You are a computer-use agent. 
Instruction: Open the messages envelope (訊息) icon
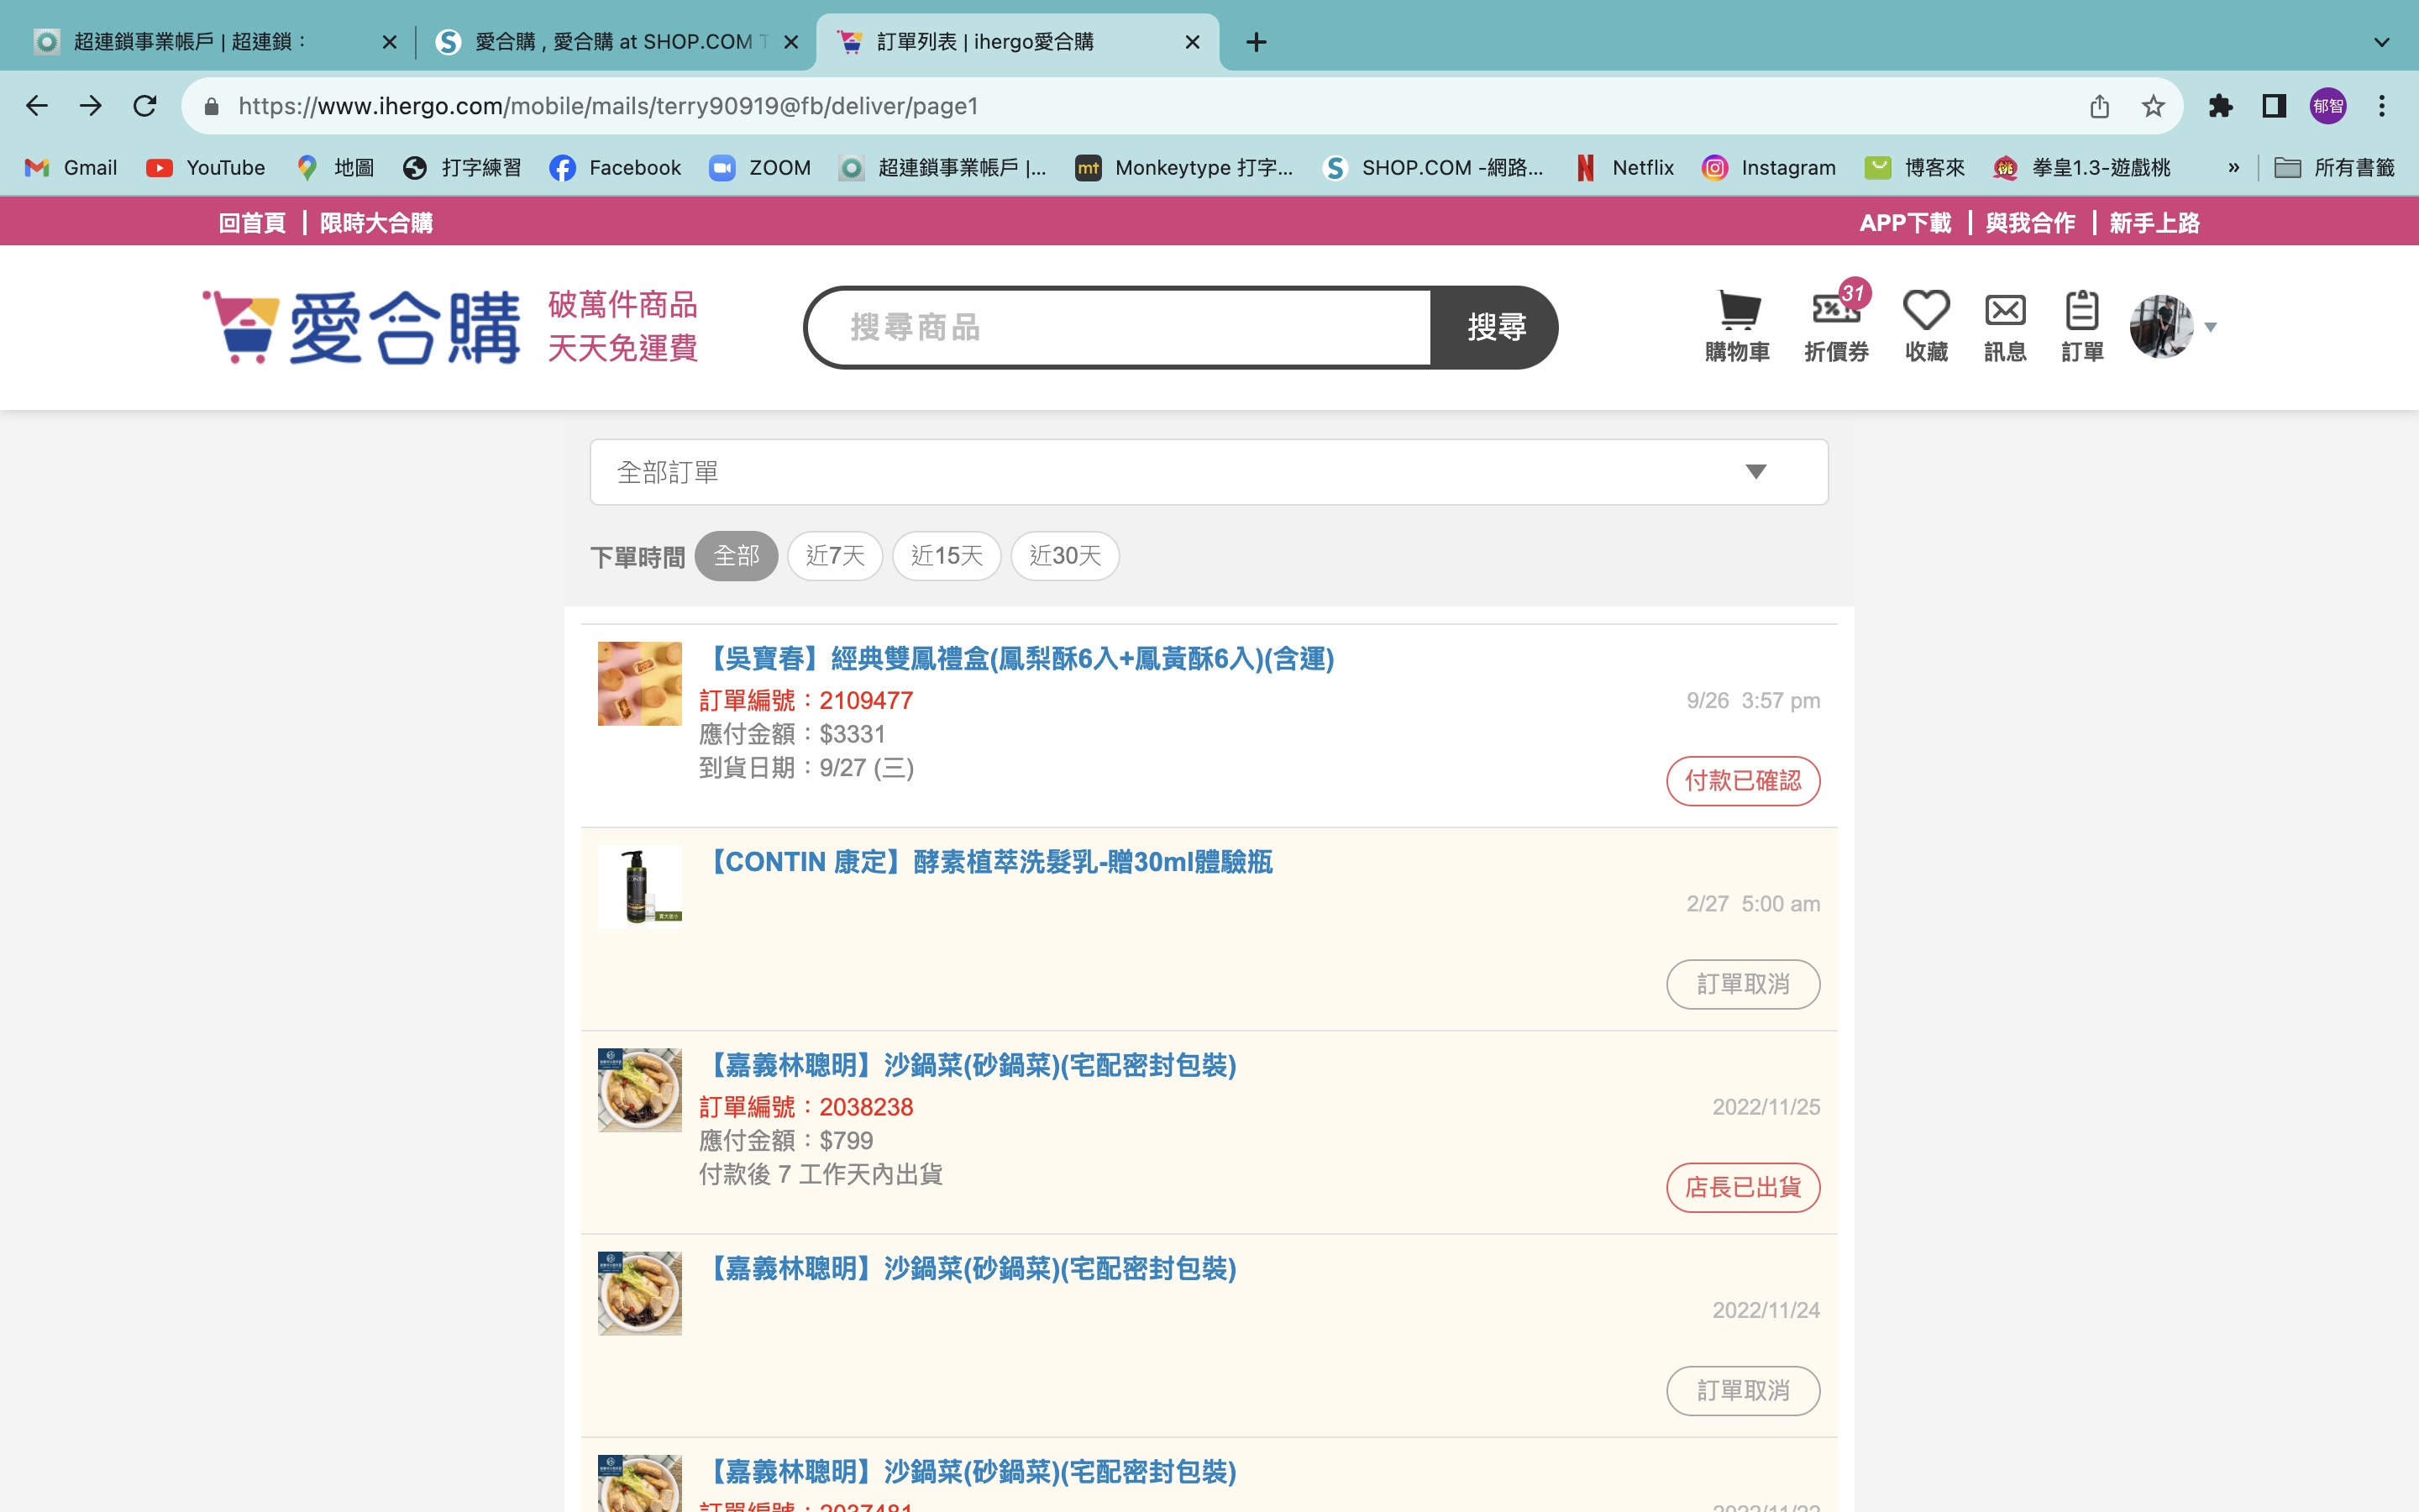(2005, 326)
